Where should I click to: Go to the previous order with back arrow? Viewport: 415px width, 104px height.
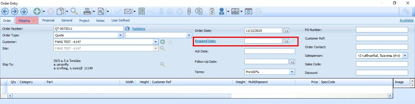[5, 11]
